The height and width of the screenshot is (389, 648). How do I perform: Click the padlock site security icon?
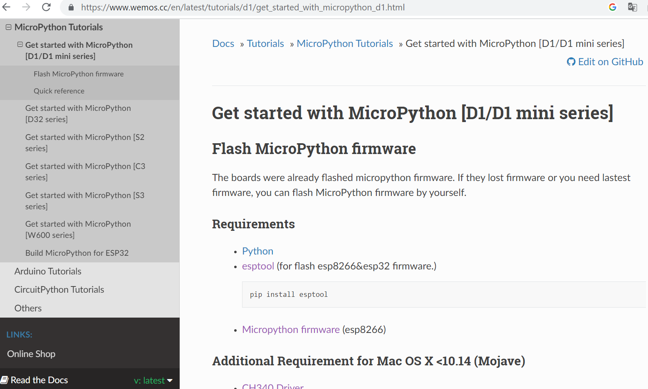coord(71,7)
